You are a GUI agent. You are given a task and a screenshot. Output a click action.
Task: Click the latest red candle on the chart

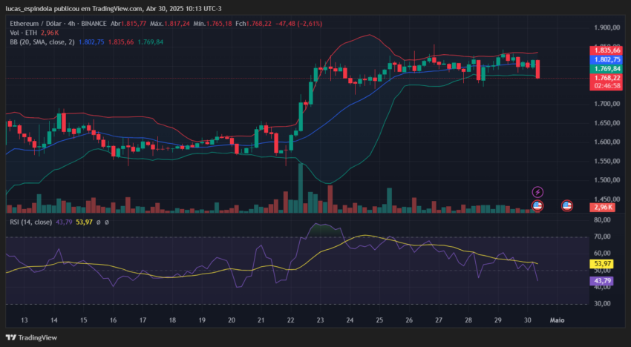click(x=537, y=69)
